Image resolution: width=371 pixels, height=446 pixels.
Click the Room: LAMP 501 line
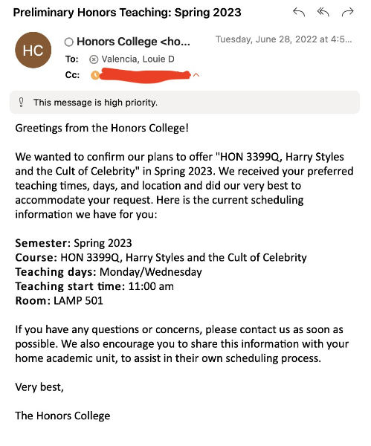click(59, 300)
